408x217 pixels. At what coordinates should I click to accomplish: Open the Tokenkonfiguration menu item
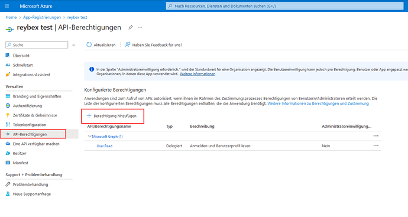30,125
